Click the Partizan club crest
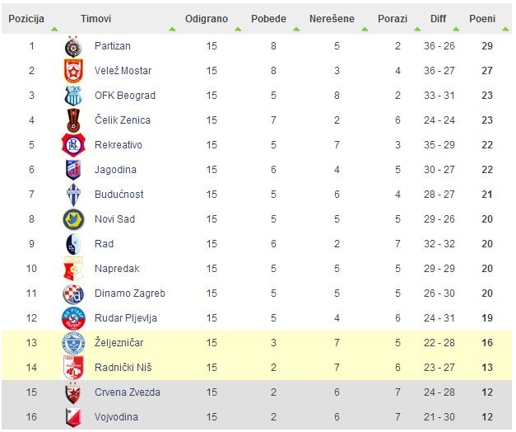The image size is (516, 432). pyautogui.click(x=73, y=46)
